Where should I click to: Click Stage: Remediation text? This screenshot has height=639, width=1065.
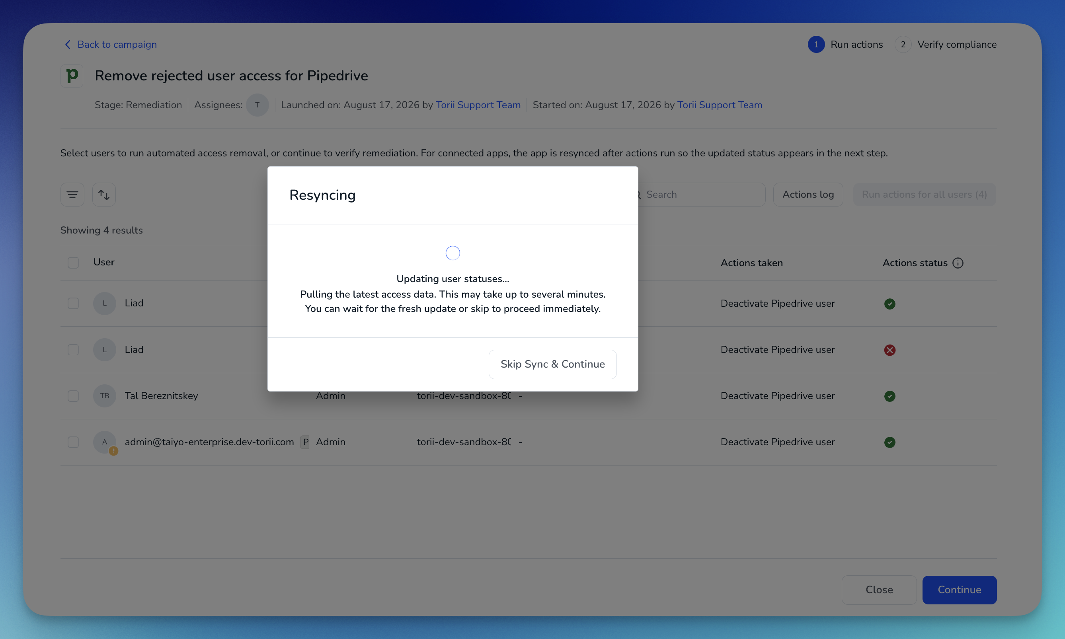click(x=138, y=105)
